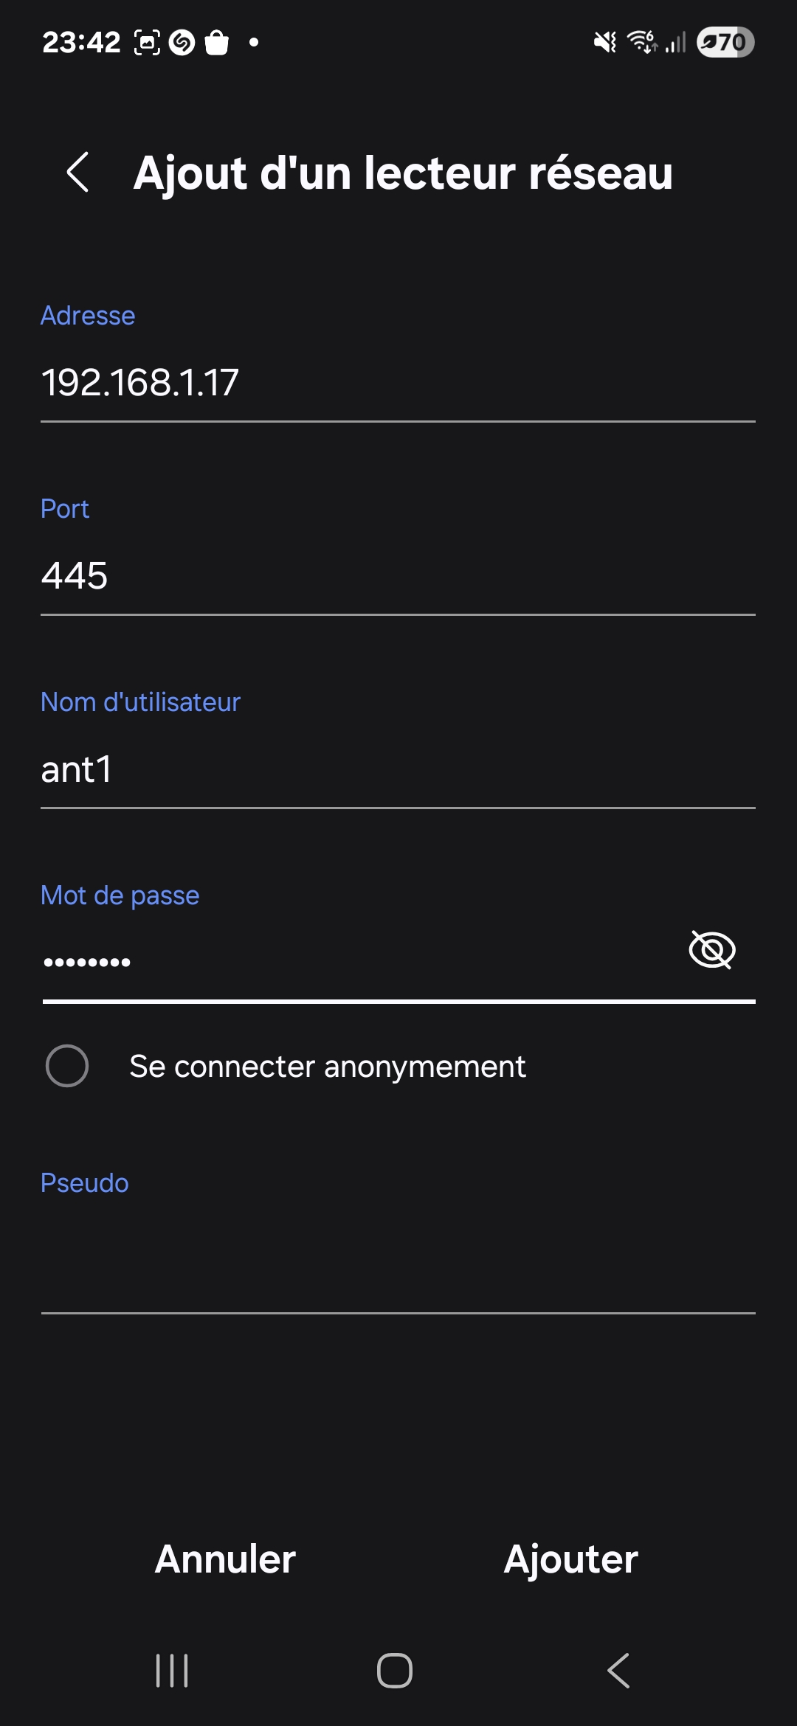The width and height of the screenshot is (797, 1726).
Task: Tap the back arrow beside the title
Action: 77,173
